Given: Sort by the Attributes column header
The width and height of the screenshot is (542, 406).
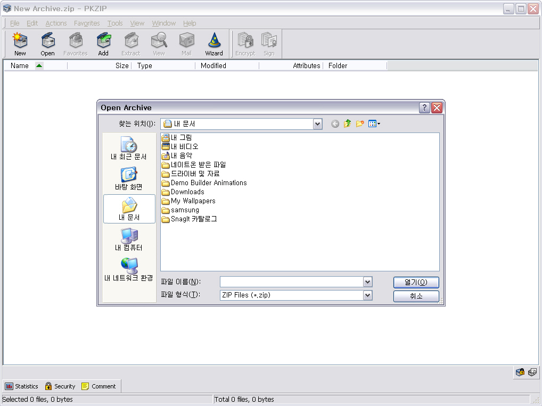Looking at the screenshot, I should point(291,65).
